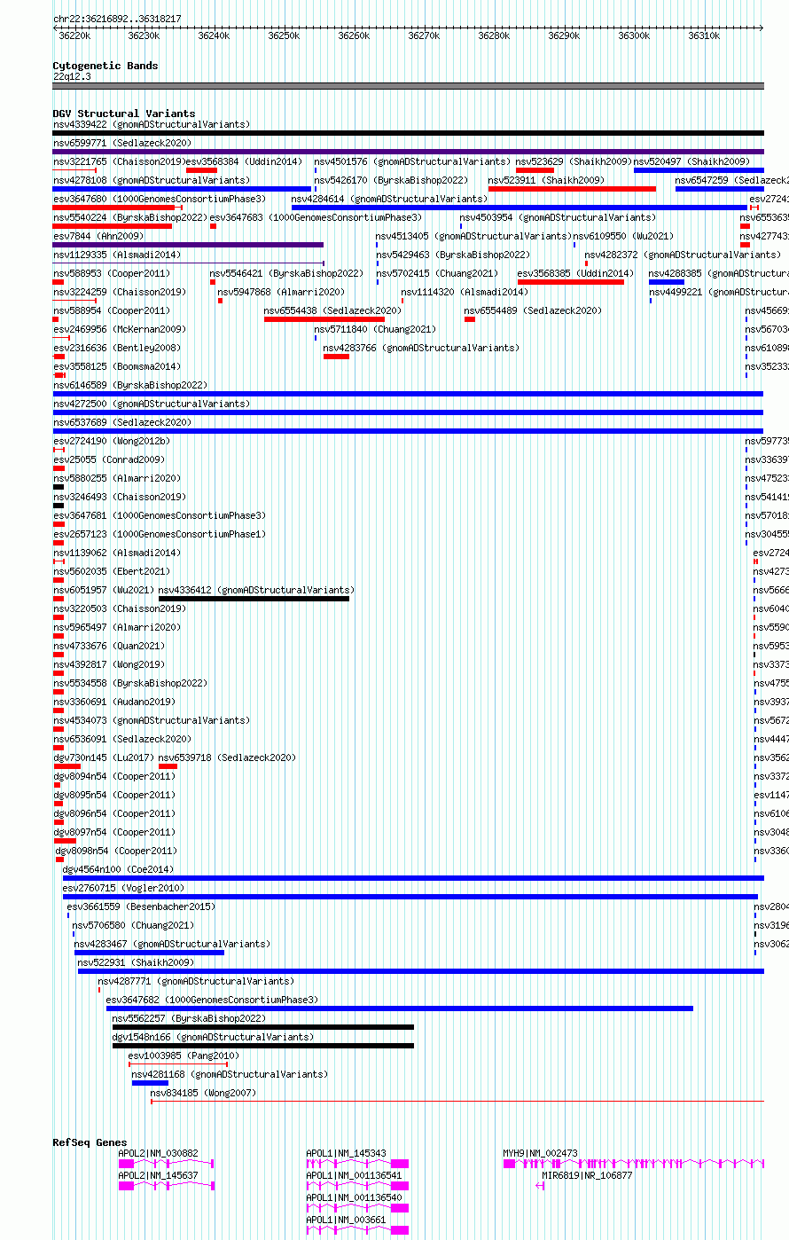The width and height of the screenshot is (789, 1240).
Task: Select variant nsv4282372 label
Action: click(683, 255)
